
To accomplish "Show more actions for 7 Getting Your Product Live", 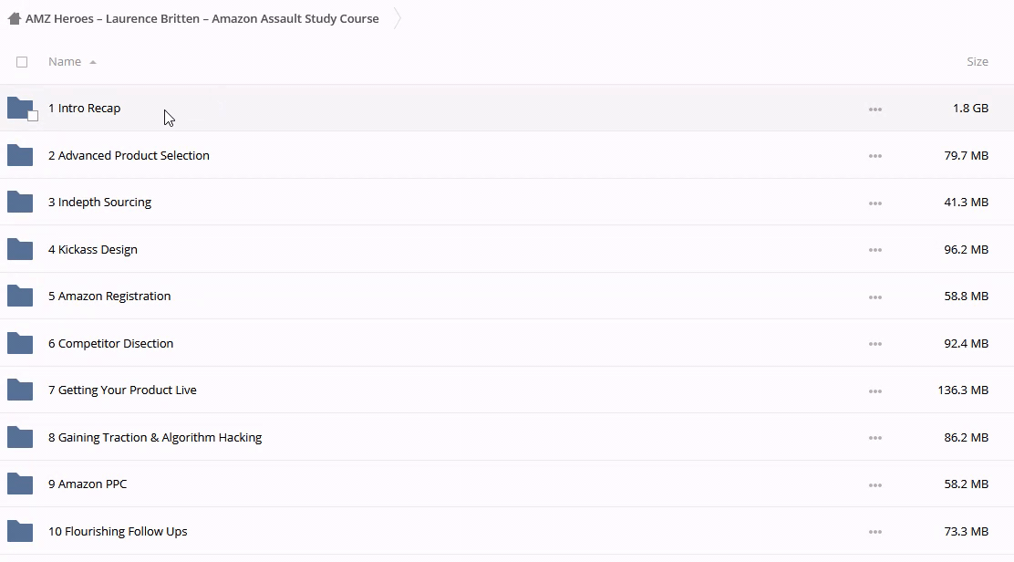I will [874, 391].
